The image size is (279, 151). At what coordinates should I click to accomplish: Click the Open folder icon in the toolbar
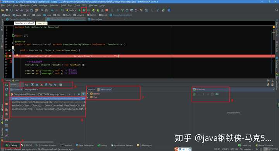click(2, 10)
